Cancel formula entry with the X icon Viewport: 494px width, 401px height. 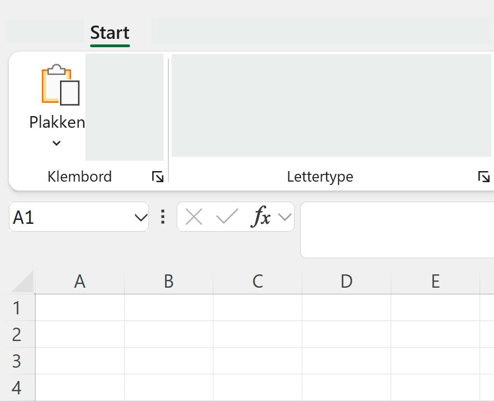click(193, 217)
